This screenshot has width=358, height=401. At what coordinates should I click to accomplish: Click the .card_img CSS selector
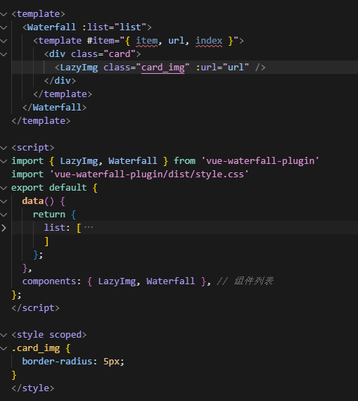[36, 348]
